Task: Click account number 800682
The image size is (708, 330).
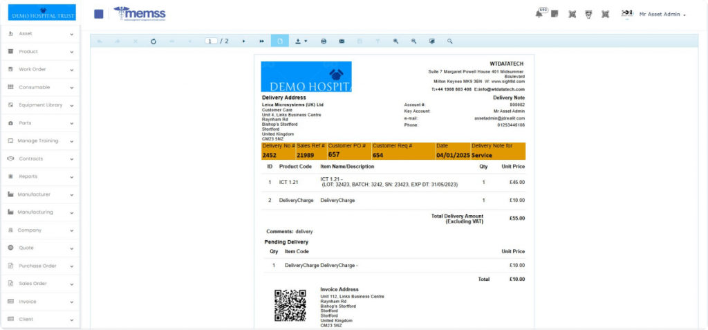Action: coord(517,104)
